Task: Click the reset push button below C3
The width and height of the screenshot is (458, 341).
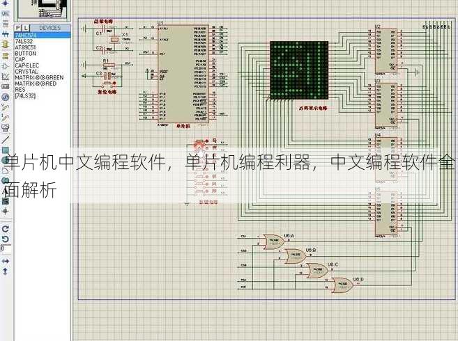Action: 107,86
